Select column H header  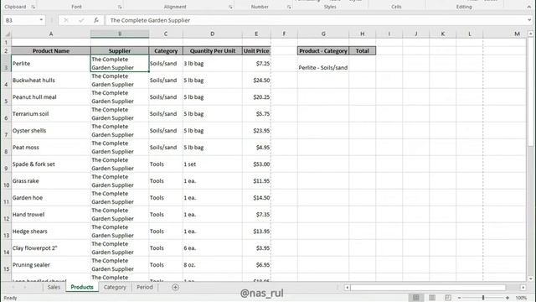[x=363, y=34]
